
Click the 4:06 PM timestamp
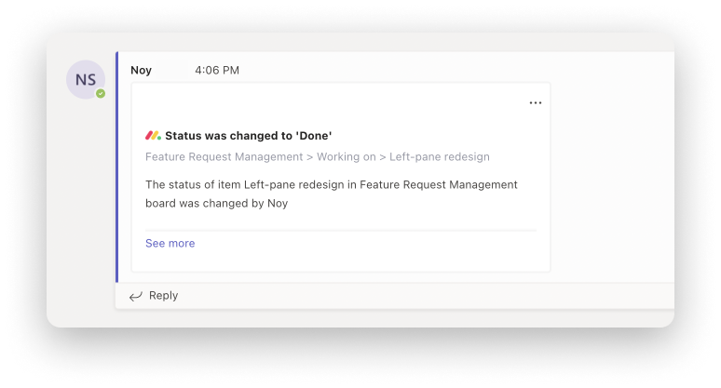point(217,71)
